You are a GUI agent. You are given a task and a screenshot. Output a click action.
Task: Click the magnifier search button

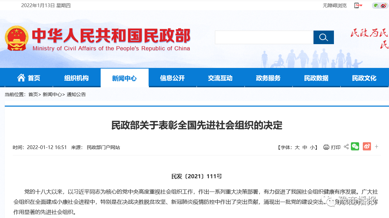point(323,37)
